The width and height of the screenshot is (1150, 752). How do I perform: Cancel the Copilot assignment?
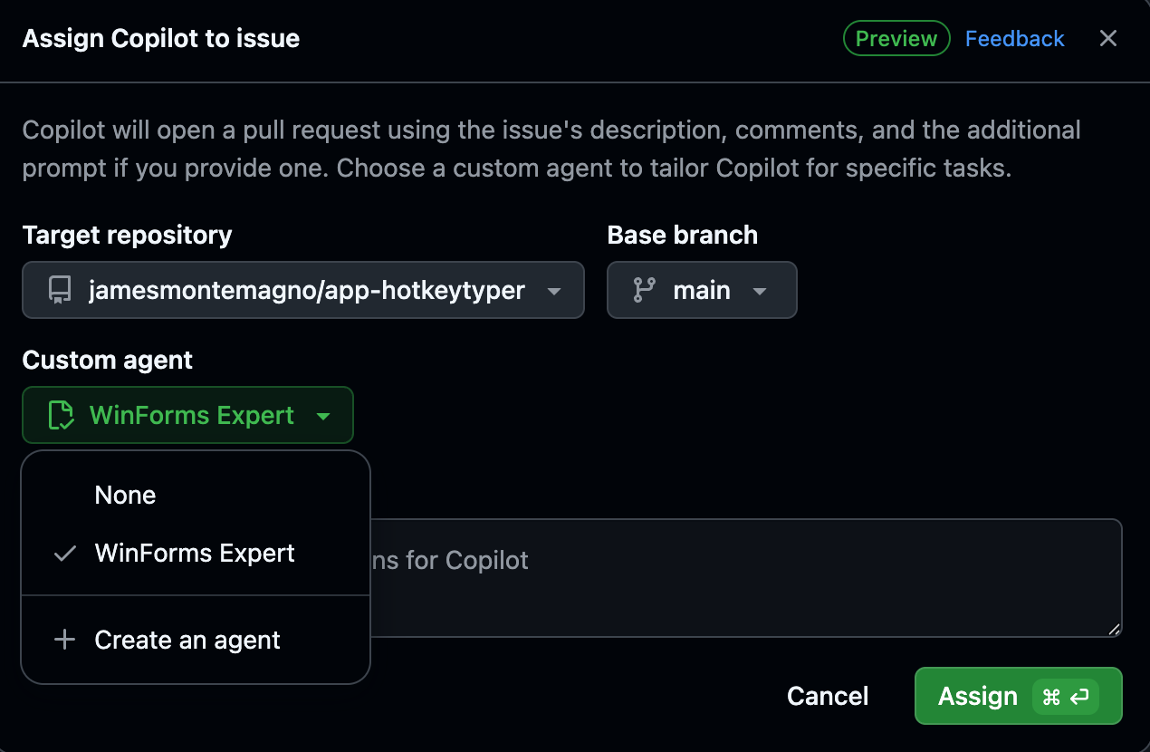click(x=827, y=696)
